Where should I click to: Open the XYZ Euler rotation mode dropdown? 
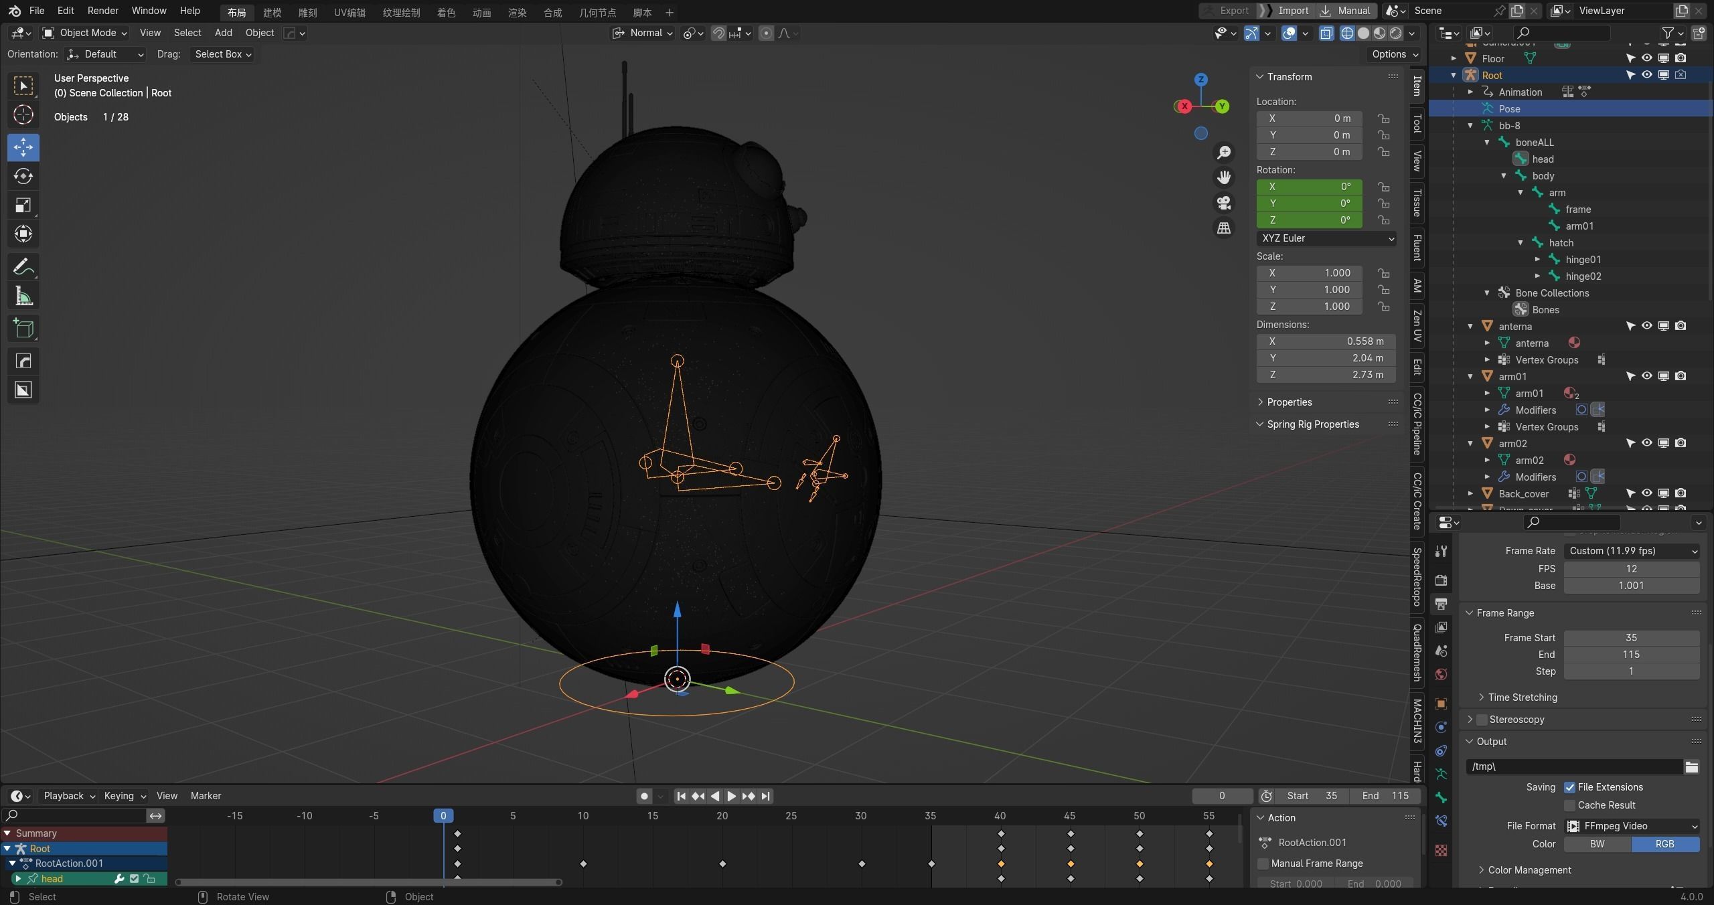pyautogui.click(x=1326, y=238)
